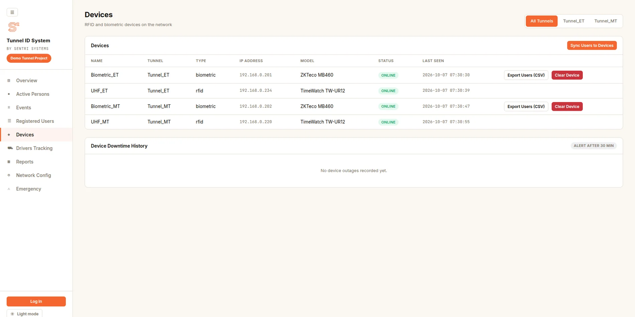Toggle the sidebar with the hamburger icon
The image size is (635, 317).
coord(12,12)
